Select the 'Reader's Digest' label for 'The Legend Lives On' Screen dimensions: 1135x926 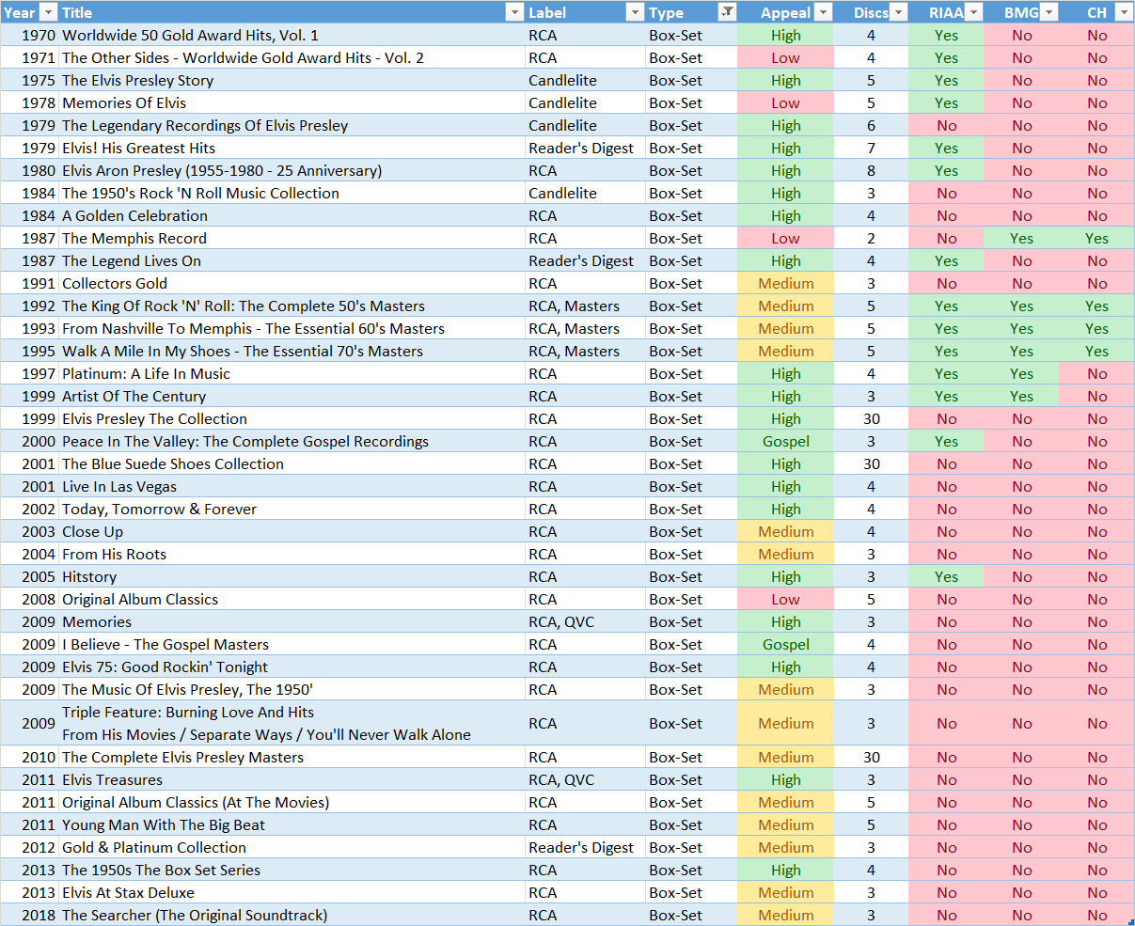[x=581, y=260]
